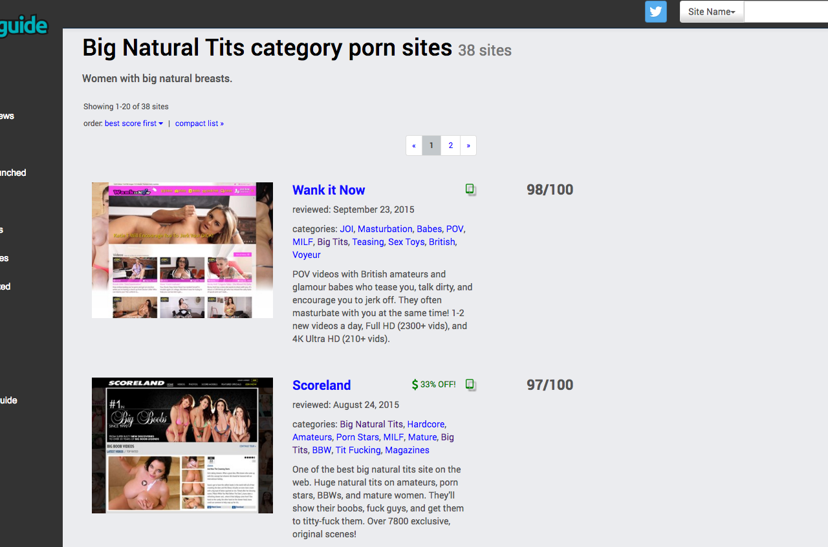Open the Site Name search dropdown
Screen dimensions: 828x547
712,12
